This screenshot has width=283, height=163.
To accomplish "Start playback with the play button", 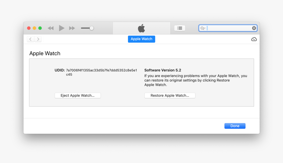I will (62, 28).
